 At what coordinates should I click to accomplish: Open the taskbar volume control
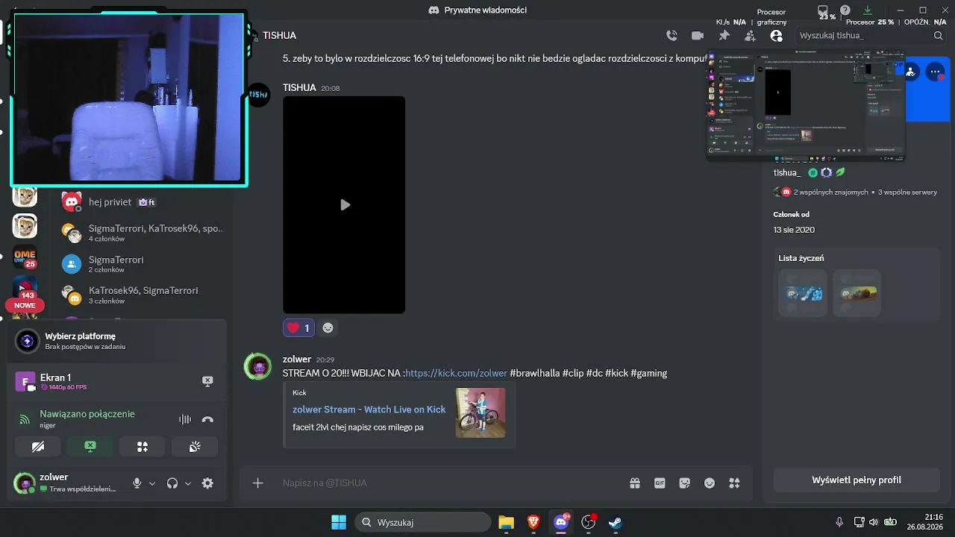point(874,522)
